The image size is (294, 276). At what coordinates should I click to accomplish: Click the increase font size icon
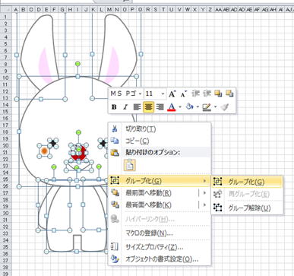(x=172, y=94)
